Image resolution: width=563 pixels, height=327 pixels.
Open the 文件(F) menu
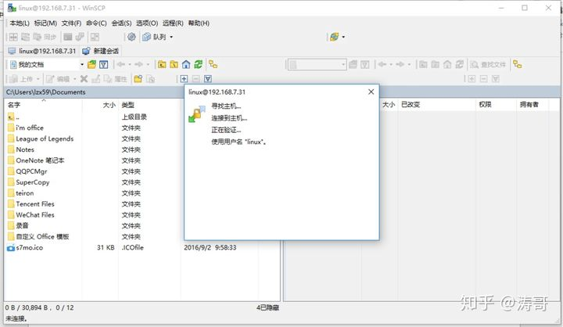[71, 23]
